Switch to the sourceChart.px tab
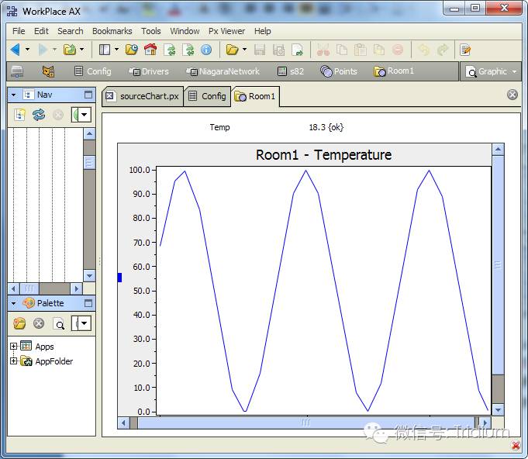Image resolution: width=528 pixels, height=459 pixels. [x=143, y=96]
